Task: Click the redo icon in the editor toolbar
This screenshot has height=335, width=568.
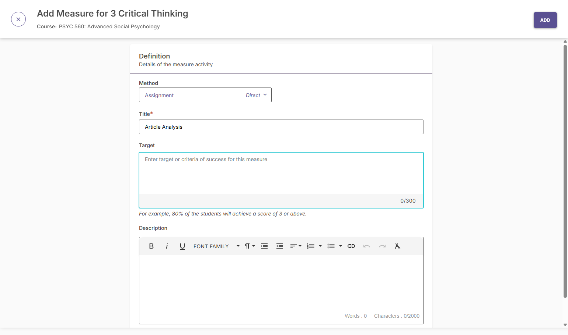Action: (382, 246)
